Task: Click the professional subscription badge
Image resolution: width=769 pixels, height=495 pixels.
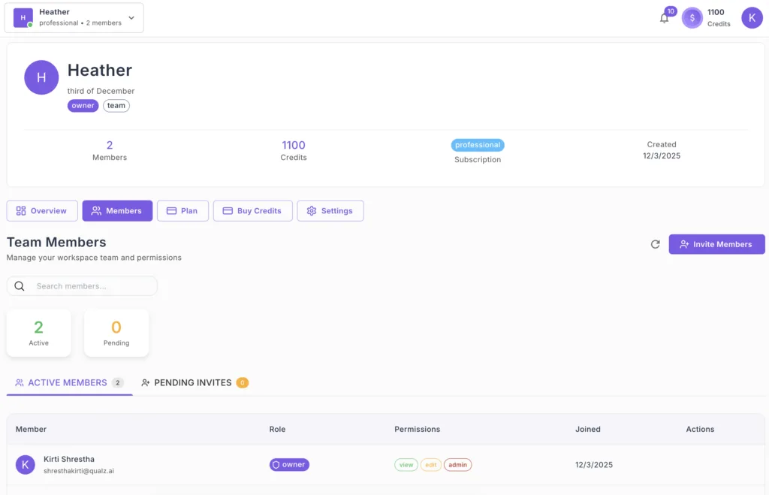Action: coord(477,145)
